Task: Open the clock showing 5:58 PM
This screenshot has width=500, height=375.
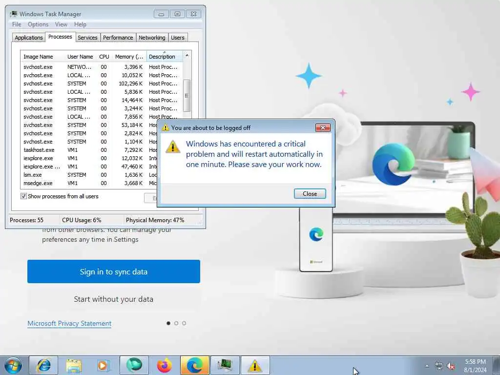Action: pyautogui.click(x=475, y=366)
